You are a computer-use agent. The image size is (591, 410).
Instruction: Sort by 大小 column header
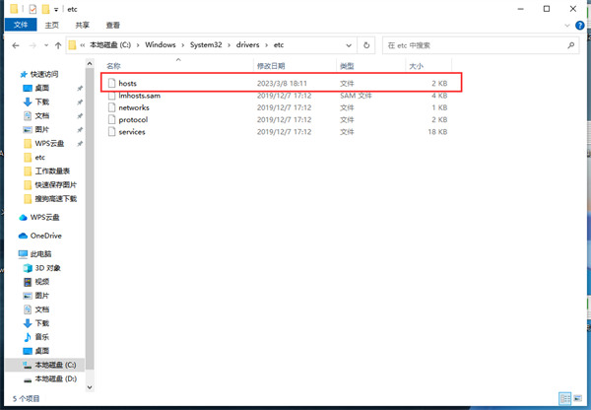pyautogui.click(x=416, y=66)
